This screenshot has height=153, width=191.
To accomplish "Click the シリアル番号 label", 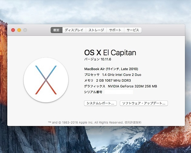I will (93, 92).
